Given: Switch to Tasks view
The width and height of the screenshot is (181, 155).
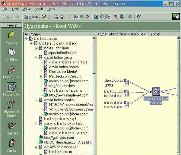Looking at the screenshot, I should (11, 146).
